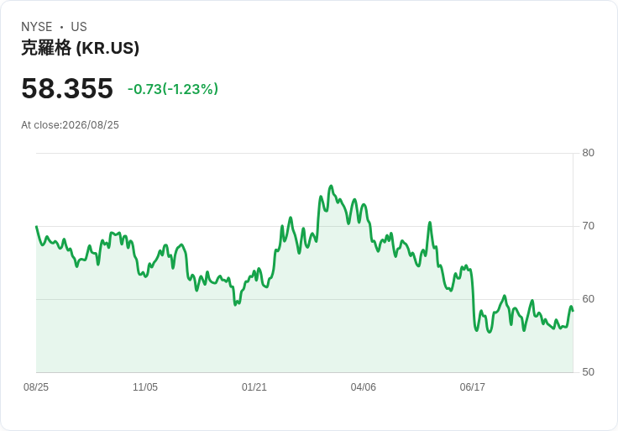Click the price change -0.73(-1.23%)
The height and width of the screenshot is (431, 618).
point(173,89)
